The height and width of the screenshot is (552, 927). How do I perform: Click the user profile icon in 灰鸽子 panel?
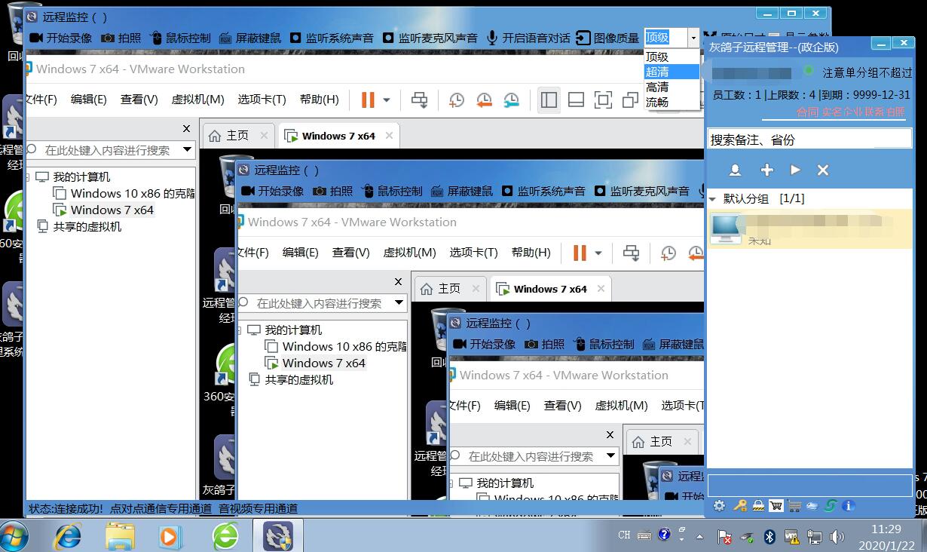tap(735, 170)
